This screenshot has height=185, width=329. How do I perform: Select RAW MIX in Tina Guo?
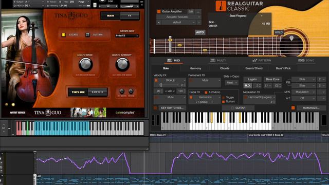98,92
